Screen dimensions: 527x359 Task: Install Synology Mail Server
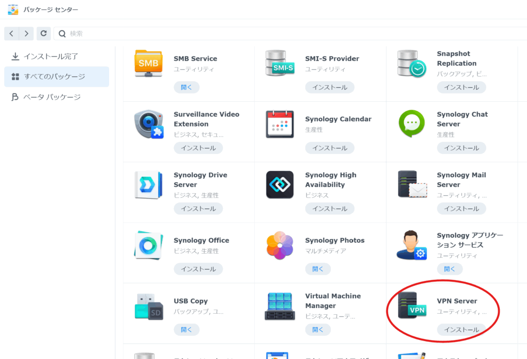462,209
